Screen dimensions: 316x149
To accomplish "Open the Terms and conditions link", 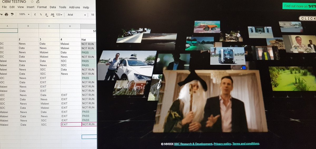I will click(x=246, y=143).
